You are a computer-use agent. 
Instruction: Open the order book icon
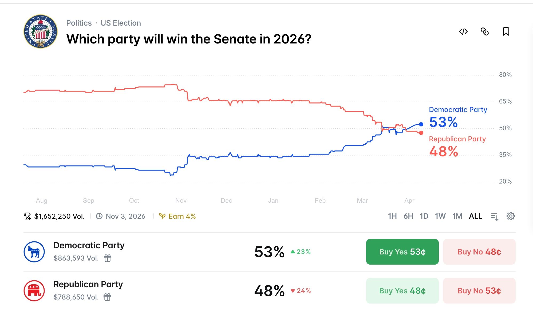coord(495,216)
